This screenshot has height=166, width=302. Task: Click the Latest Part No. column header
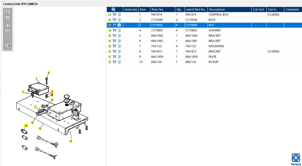click(x=196, y=9)
